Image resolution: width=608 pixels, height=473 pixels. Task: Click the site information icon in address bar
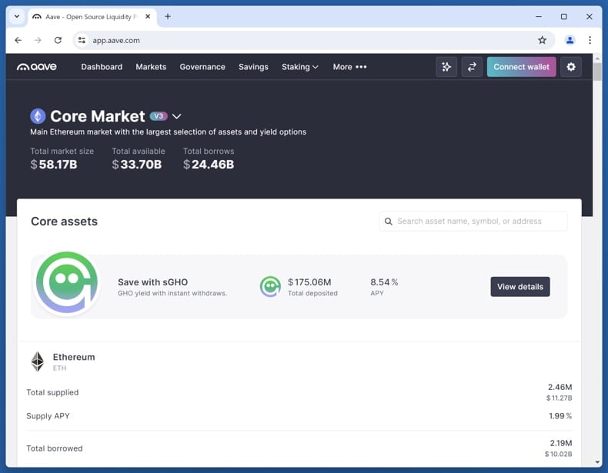point(82,40)
